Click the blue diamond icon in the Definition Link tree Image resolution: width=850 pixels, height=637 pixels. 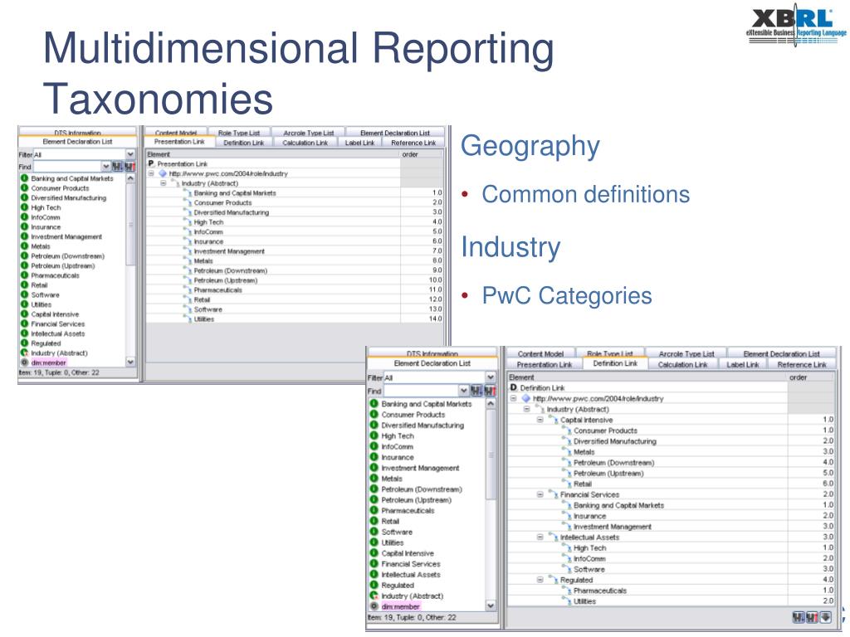point(525,399)
